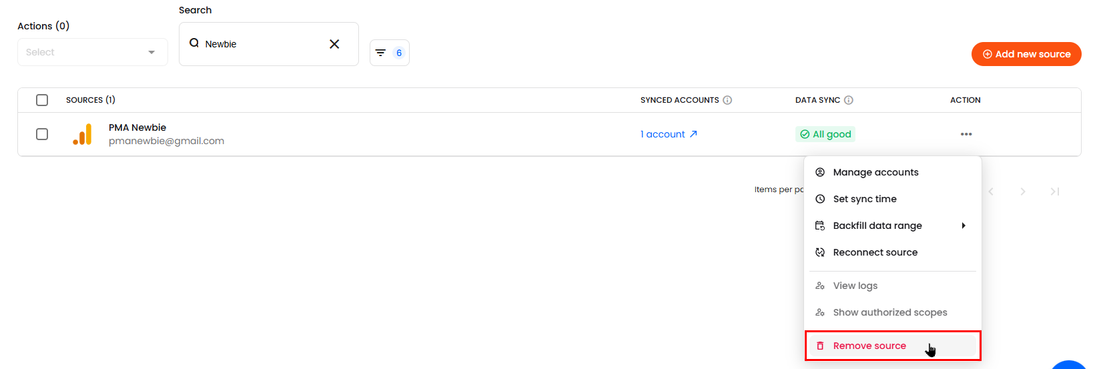Viewport: 1103px width, 369px height.
Task: Check the PMA Newbie row checkbox
Action: 42,134
